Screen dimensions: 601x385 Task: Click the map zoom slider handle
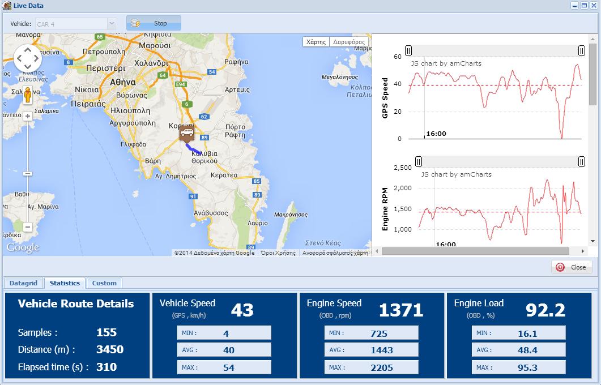tap(28, 173)
